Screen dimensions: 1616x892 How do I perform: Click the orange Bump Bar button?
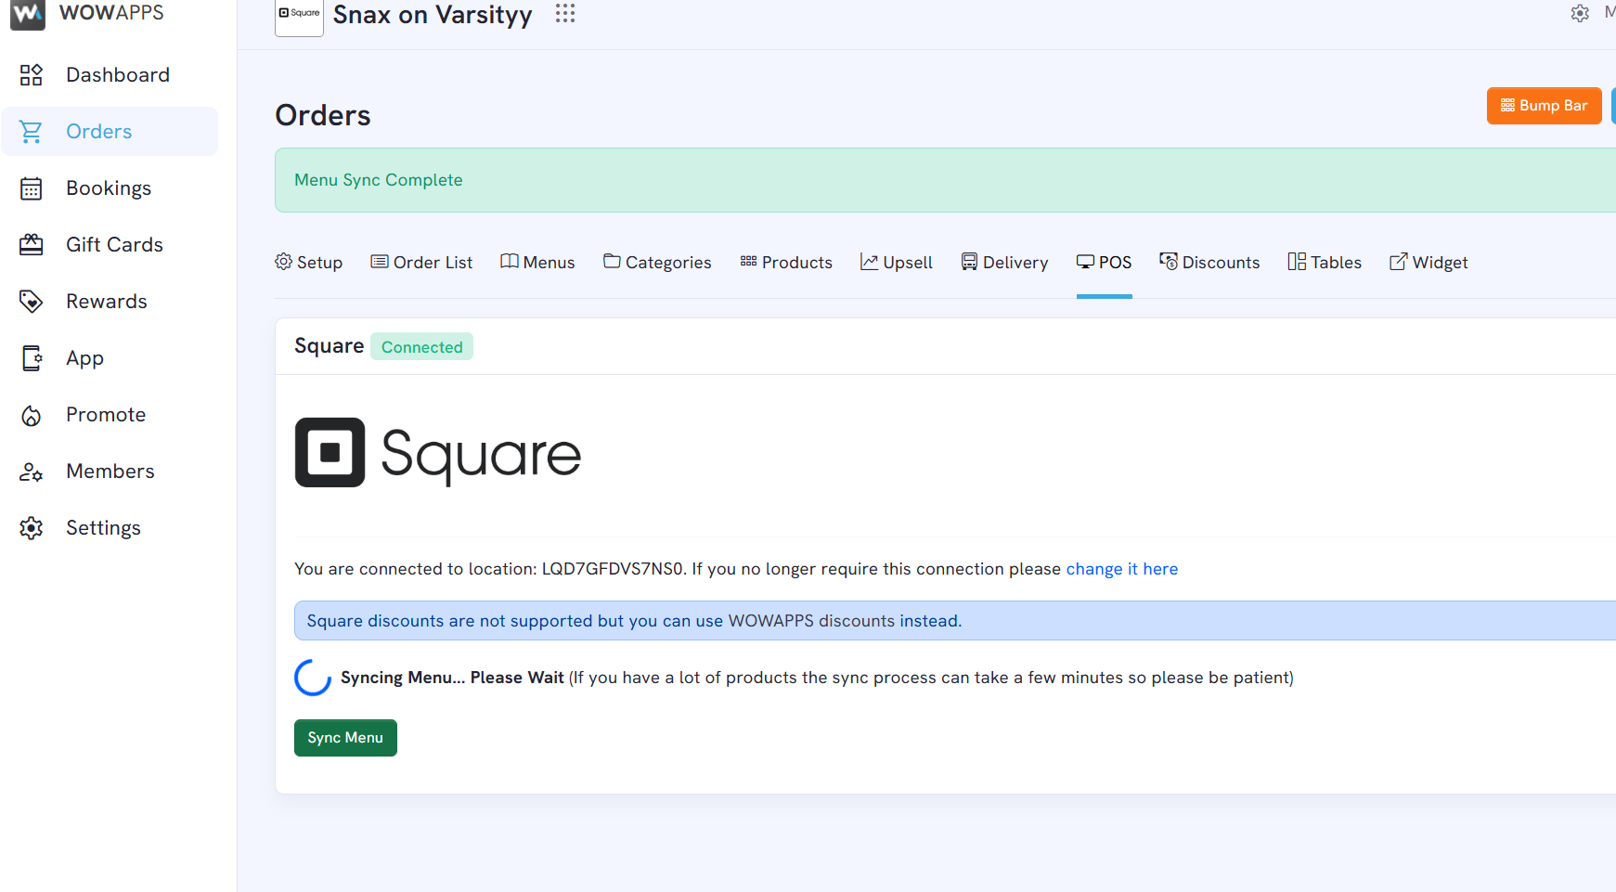(1544, 106)
